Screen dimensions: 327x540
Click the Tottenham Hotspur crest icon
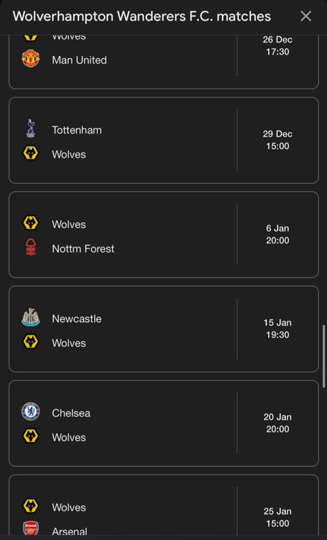click(x=31, y=129)
